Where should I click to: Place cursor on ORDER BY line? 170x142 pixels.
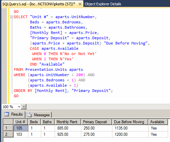[x=63, y=91]
